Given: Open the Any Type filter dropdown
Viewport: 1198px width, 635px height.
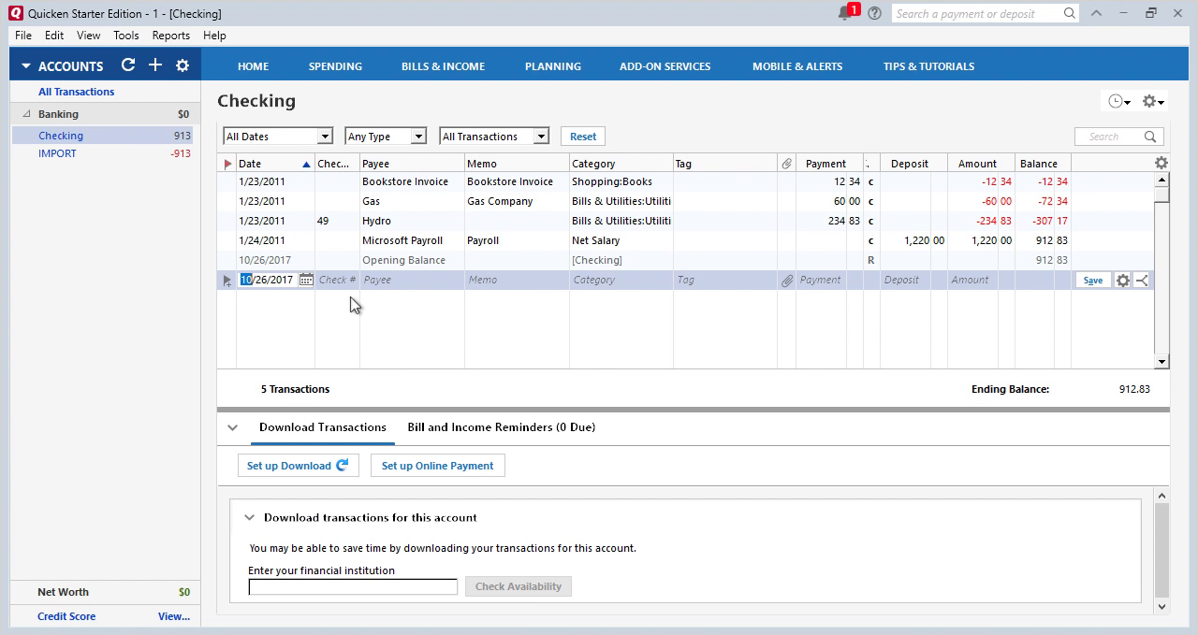Looking at the screenshot, I should click(x=386, y=137).
